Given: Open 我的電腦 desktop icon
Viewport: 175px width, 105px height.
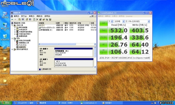Looking at the screenshot, I should tap(5, 15).
